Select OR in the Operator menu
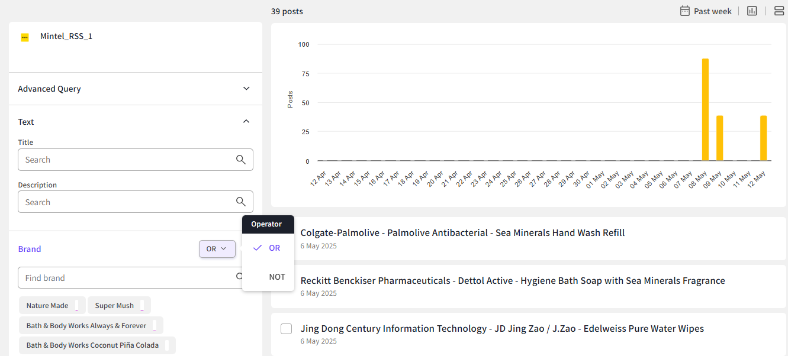Screen dimensions: 788x356 (274, 248)
